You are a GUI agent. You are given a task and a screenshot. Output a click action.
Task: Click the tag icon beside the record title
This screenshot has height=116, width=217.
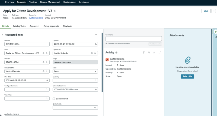click(x=55, y=11)
